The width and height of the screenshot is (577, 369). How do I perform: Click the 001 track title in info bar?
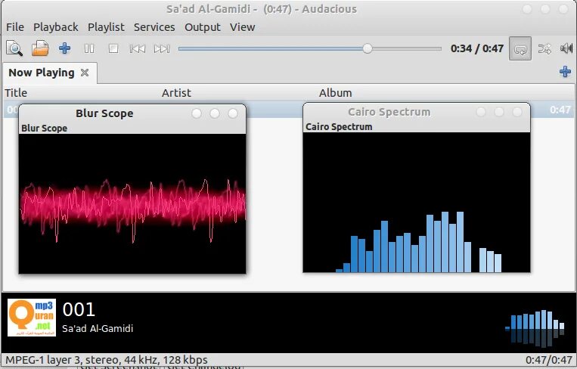pos(79,309)
